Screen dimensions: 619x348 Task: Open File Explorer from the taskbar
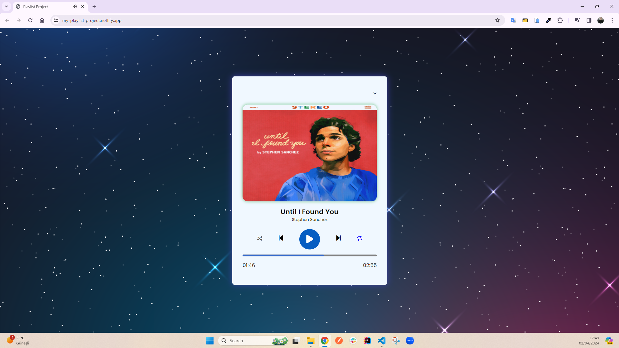click(x=311, y=341)
